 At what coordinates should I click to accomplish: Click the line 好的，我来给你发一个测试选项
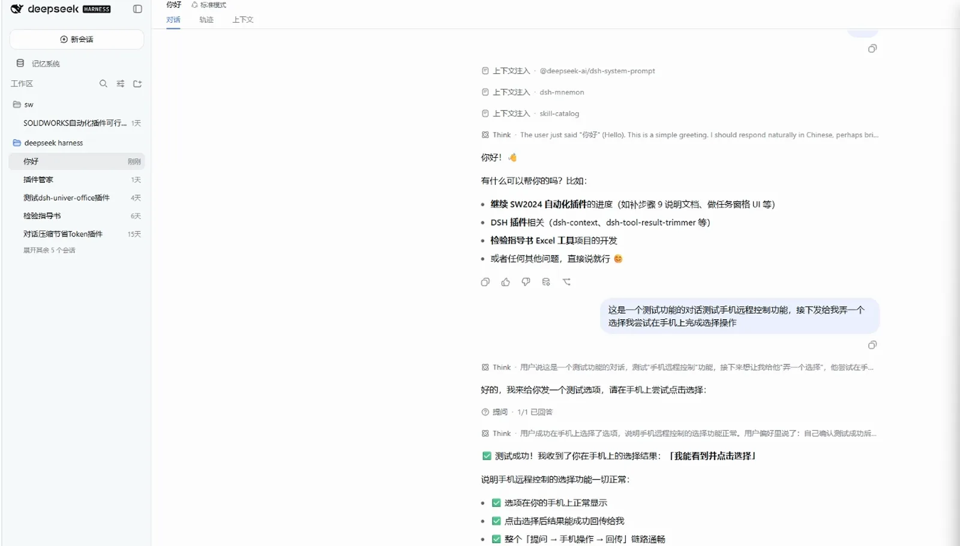[593, 390]
